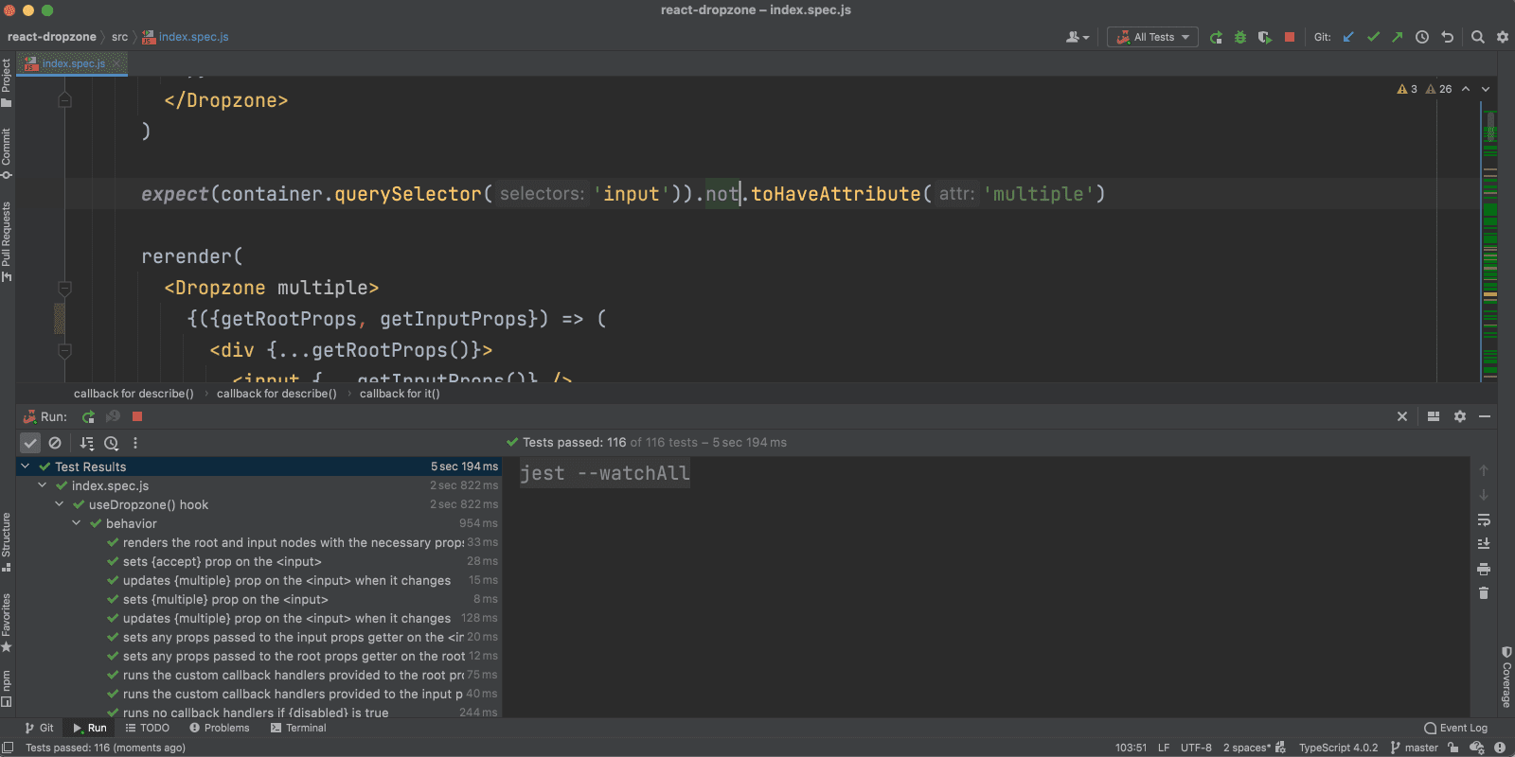Change UTF-8 file encoding
The image size is (1515, 757).
pos(1196,748)
